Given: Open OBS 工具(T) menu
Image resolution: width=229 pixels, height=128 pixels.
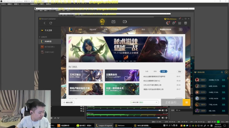Looking at the screenshot, I should (x=42, y=4).
